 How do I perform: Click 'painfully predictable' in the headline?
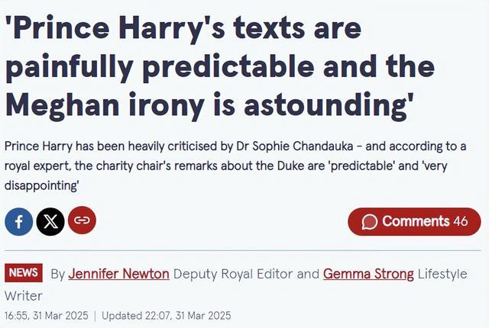160,66
